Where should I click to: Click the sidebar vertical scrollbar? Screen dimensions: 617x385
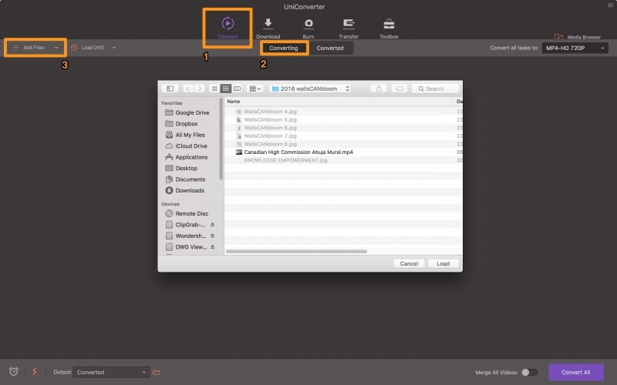click(221, 139)
